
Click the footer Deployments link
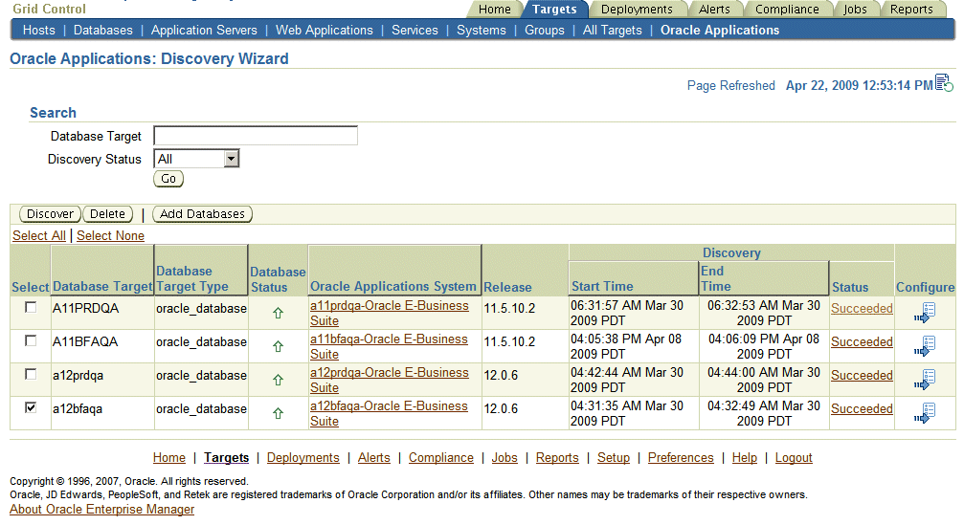[303, 457]
